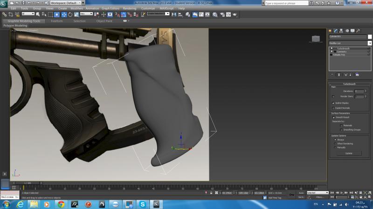The height and width of the screenshot is (209, 373).
Task: Choose the Rectangular Selection Region tool
Action: [50, 14]
